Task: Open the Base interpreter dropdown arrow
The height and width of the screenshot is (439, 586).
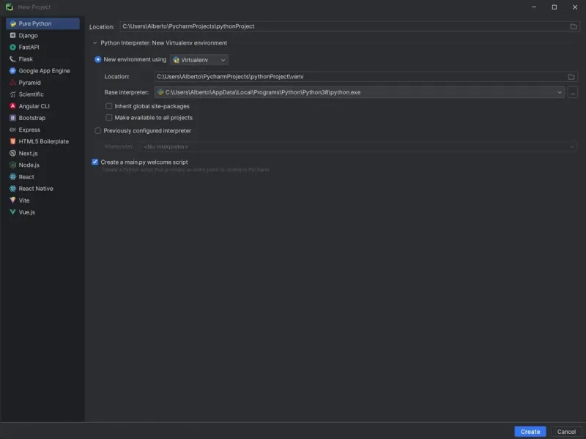Action: tap(559, 93)
